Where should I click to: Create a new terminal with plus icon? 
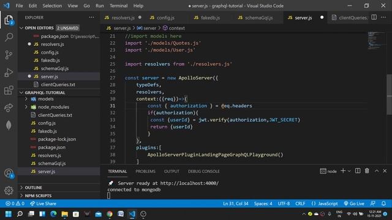[343, 171]
